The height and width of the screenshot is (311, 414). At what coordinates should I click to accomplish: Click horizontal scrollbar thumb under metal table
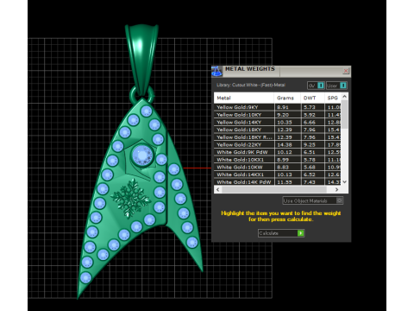click(274, 189)
